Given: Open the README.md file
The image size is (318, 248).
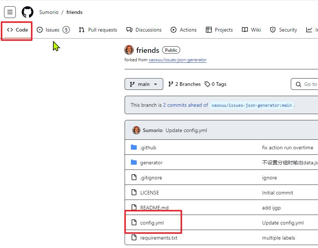Looking at the screenshot, I should click(154, 208).
